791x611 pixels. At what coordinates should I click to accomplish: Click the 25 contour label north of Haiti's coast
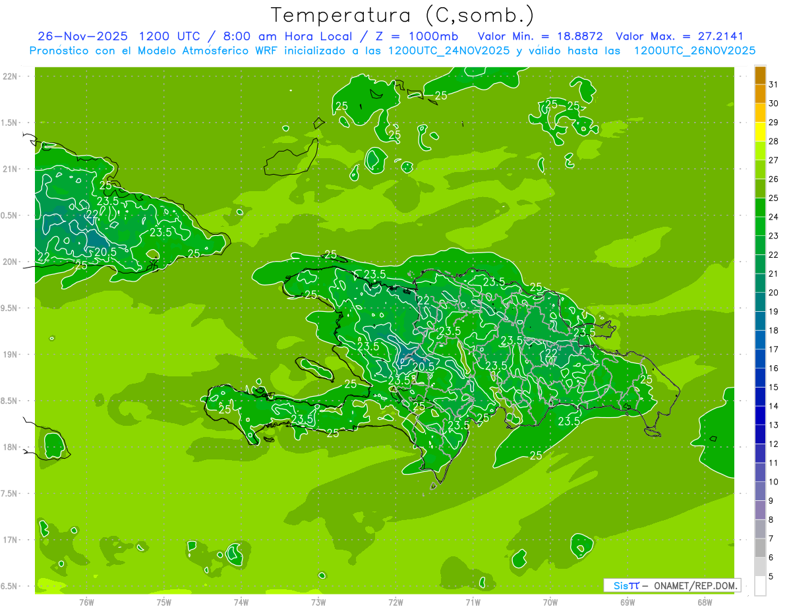click(331, 254)
